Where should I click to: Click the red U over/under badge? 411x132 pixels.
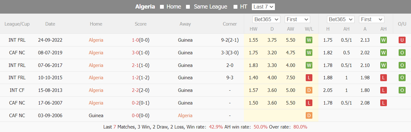pos(402,40)
